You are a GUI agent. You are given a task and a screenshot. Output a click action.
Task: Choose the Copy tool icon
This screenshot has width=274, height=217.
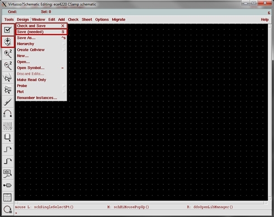point(8,89)
